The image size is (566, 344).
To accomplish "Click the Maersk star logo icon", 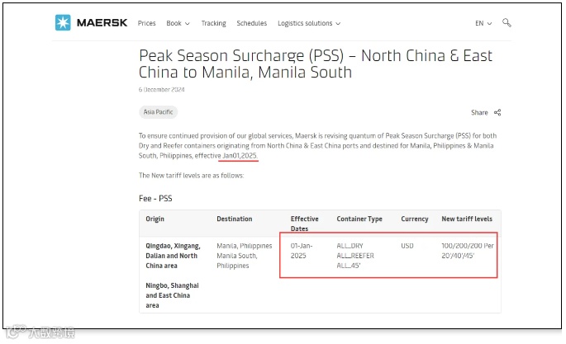I will click(x=63, y=23).
